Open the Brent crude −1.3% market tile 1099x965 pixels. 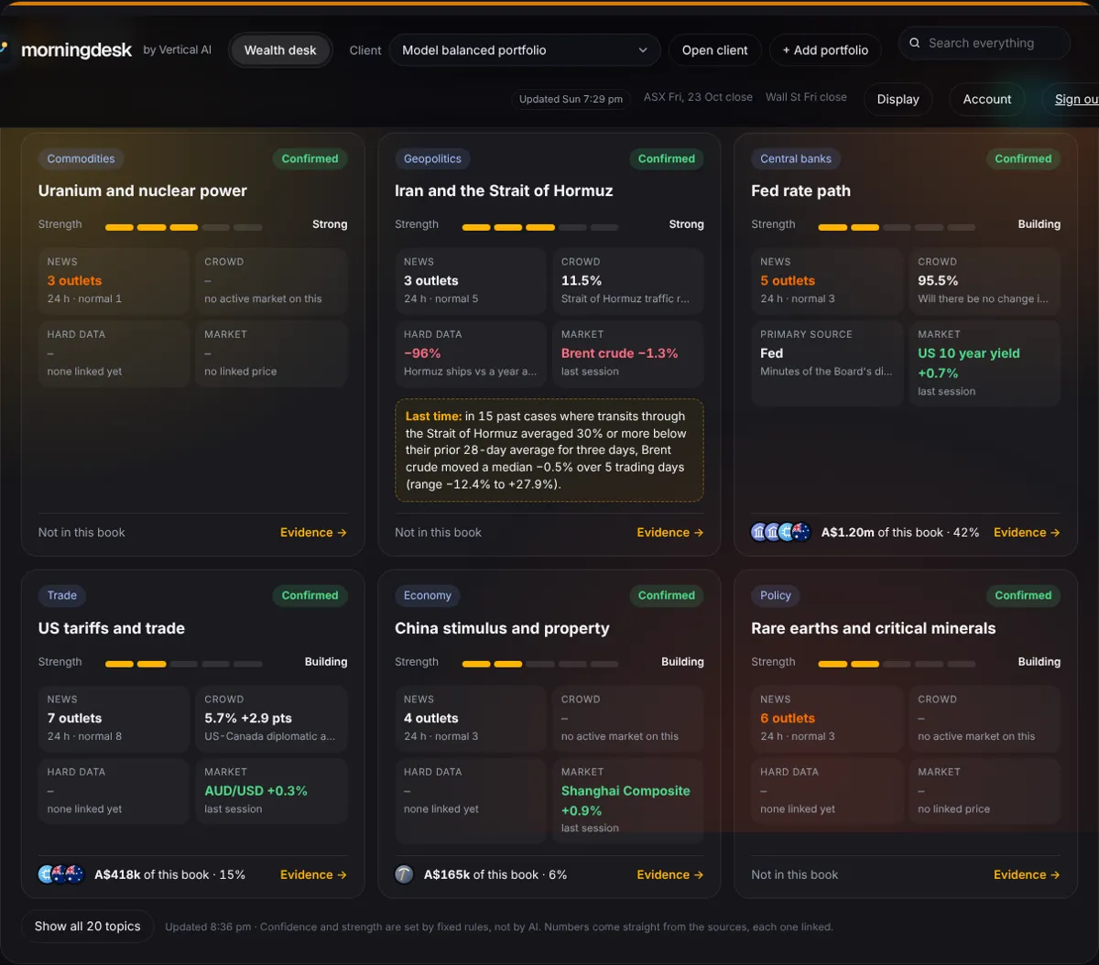(628, 353)
